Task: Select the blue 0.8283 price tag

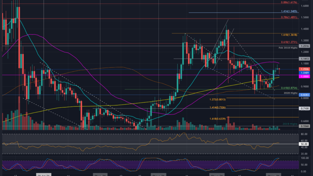Action: coord(304,95)
